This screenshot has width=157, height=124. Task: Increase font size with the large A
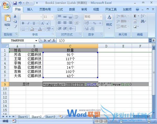pos(42,23)
